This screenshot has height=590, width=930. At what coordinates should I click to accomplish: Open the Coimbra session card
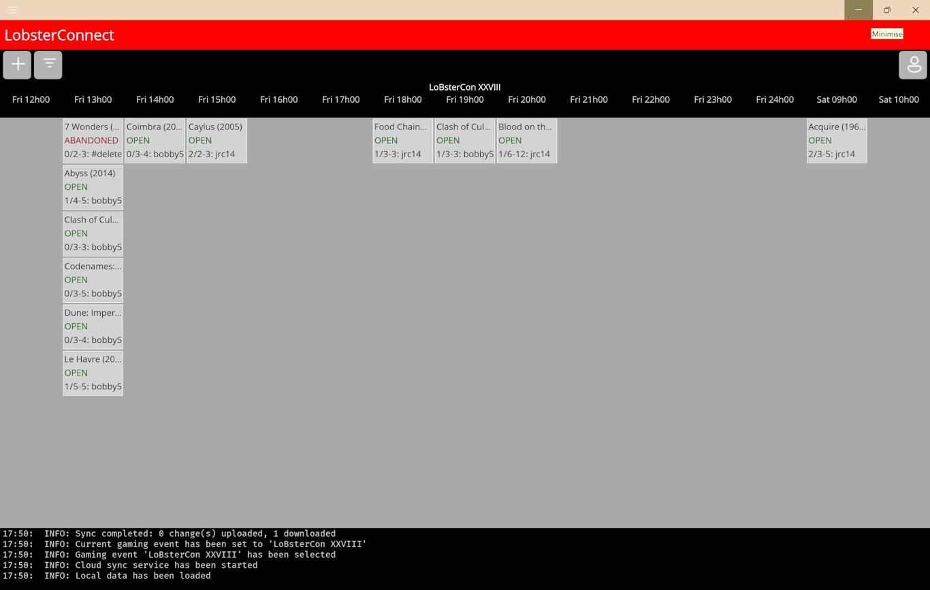pyautogui.click(x=155, y=140)
